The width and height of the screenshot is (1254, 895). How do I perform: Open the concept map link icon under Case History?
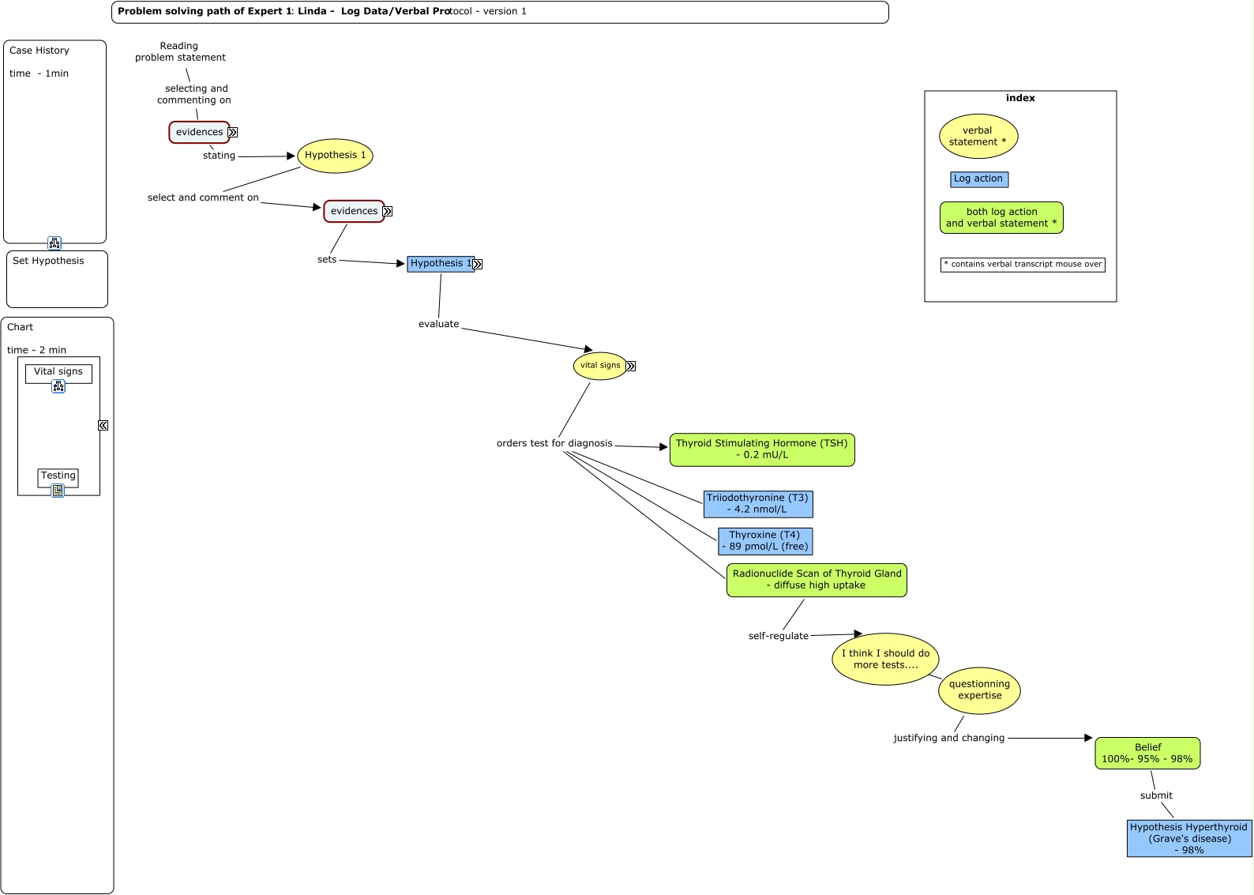54,243
